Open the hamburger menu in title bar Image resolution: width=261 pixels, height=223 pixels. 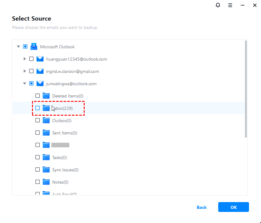230,5
